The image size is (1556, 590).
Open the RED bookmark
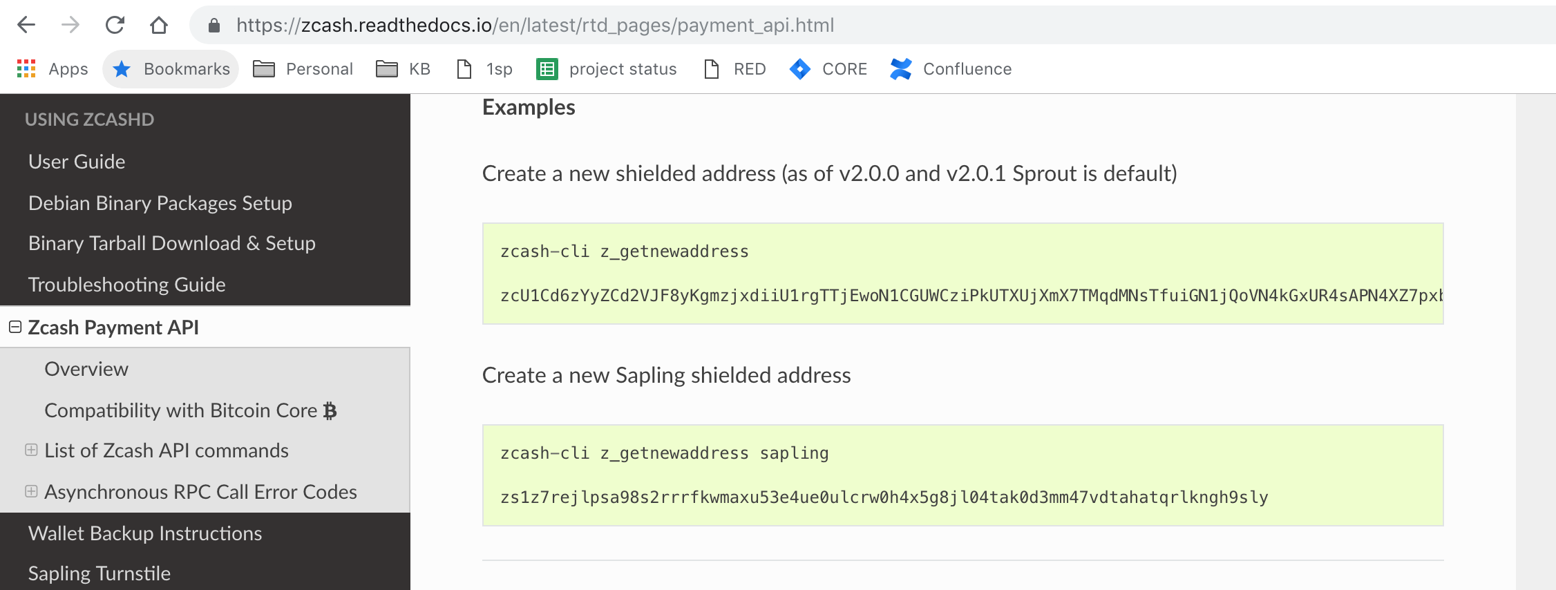coord(735,68)
